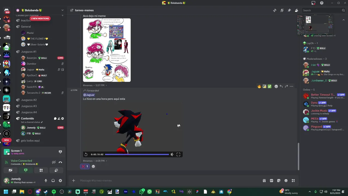Image resolution: width=348 pixels, height=196 pixels.
Task: Forward the hovered message
Action: [x=286, y=86]
